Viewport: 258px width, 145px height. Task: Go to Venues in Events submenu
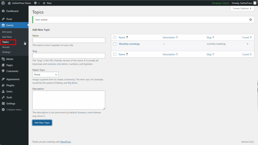click(x=6, y=47)
